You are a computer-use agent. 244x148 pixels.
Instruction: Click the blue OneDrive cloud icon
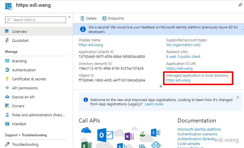coord(86,130)
